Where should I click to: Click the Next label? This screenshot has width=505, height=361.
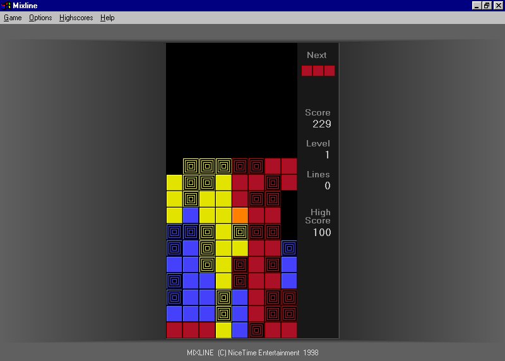pos(317,55)
